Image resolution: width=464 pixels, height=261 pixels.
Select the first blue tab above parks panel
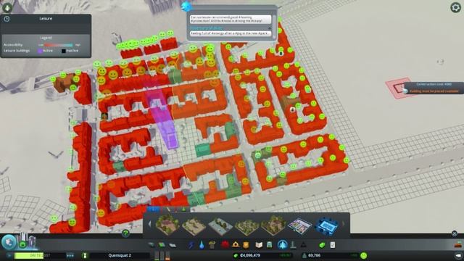click(154, 210)
